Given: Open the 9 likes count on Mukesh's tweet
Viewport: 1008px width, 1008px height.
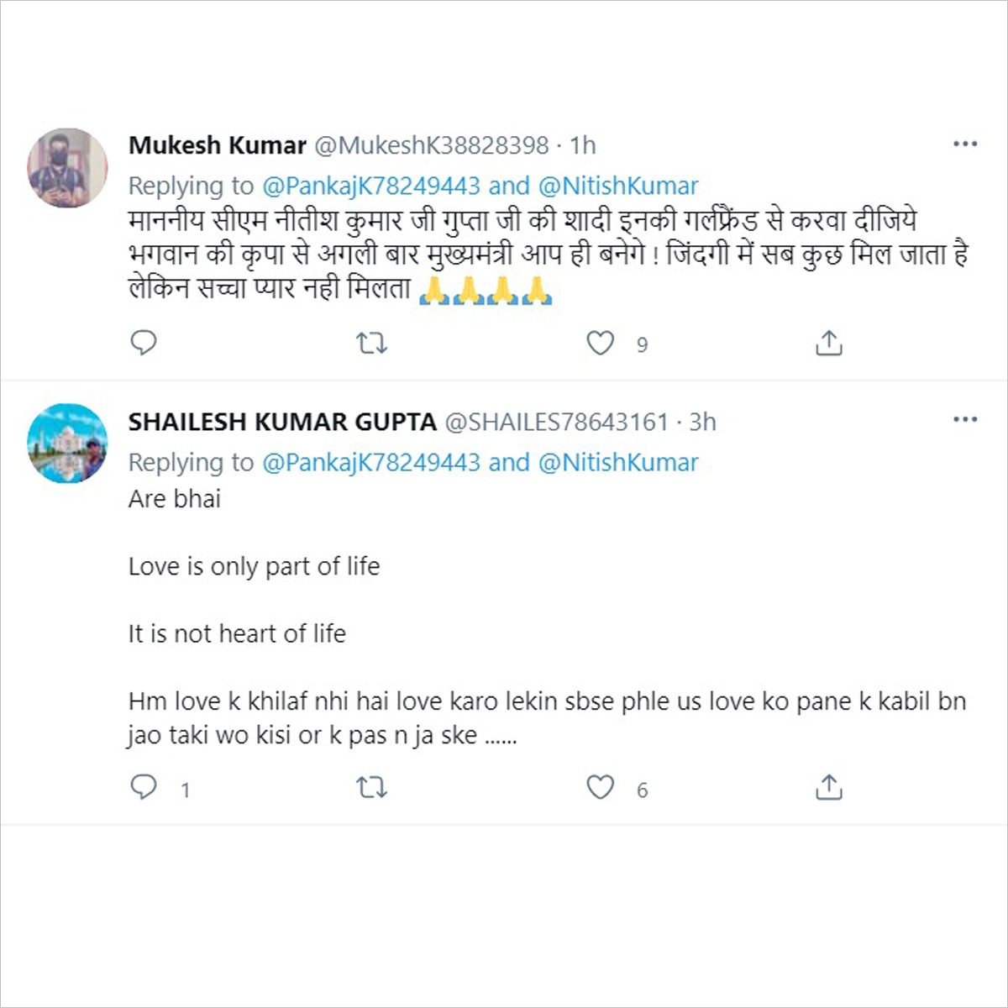Looking at the screenshot, I should tap(643, 344).
